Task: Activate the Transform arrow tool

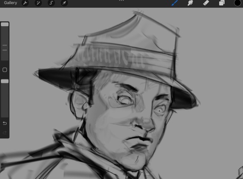Action: point(64,3)
